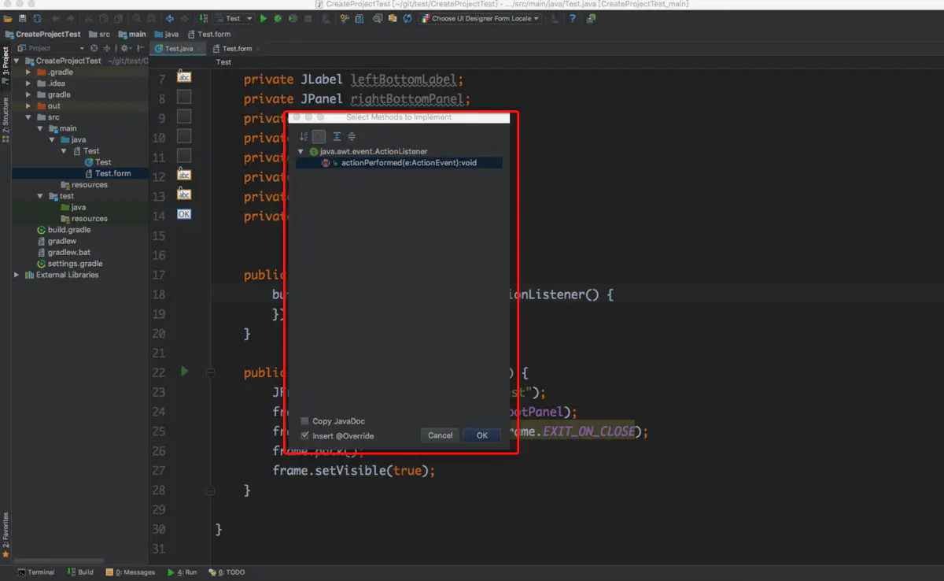Screen dimensions: 944x581
Task: Open the Test run configuration dropdown
Action: tap(234, 18)
